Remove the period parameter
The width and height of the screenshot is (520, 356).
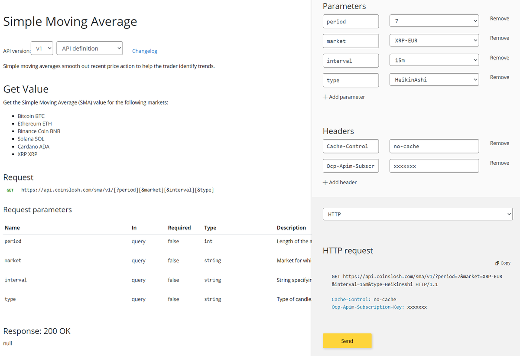(x=499, y=19)
